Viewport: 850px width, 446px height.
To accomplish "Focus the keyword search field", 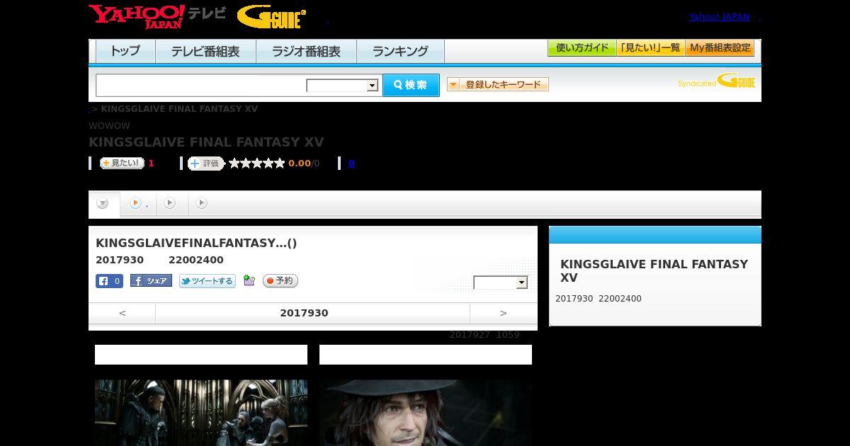I will [x=201, y=85].
